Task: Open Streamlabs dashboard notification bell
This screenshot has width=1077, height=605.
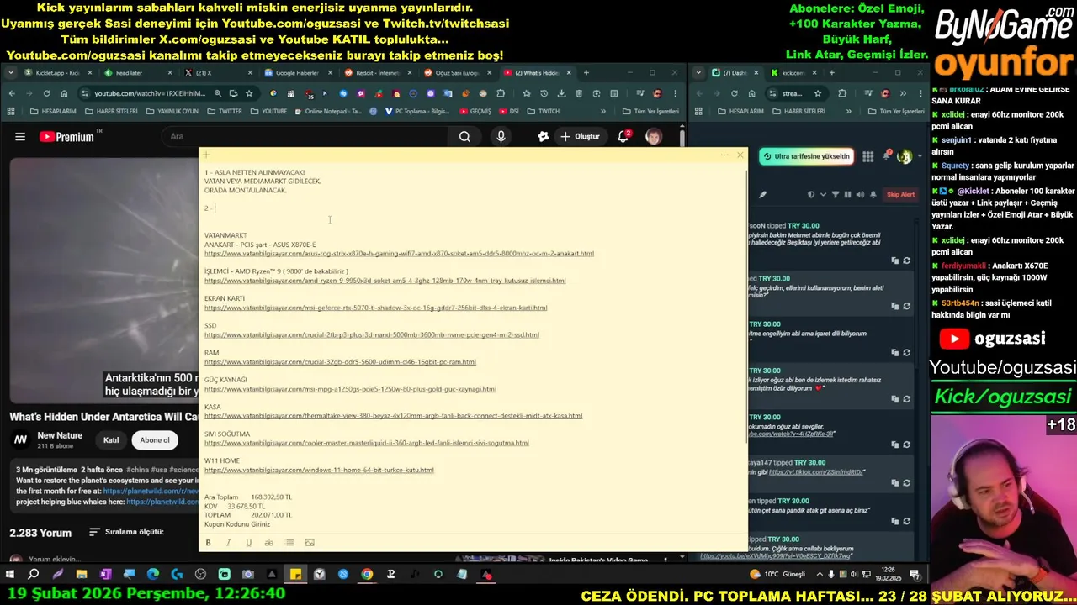Action: [886, 156]
